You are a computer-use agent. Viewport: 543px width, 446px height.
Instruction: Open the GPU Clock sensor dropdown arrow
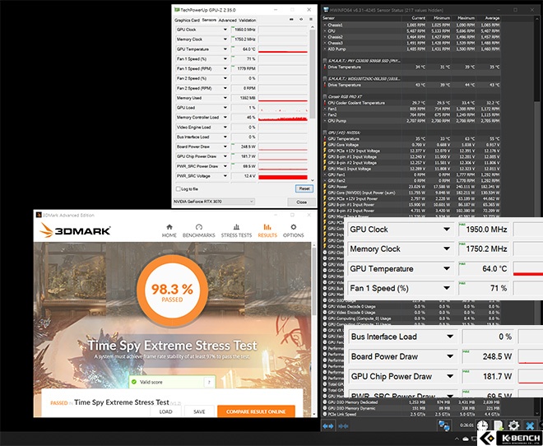pyautogui.click(x=225, y=30)
